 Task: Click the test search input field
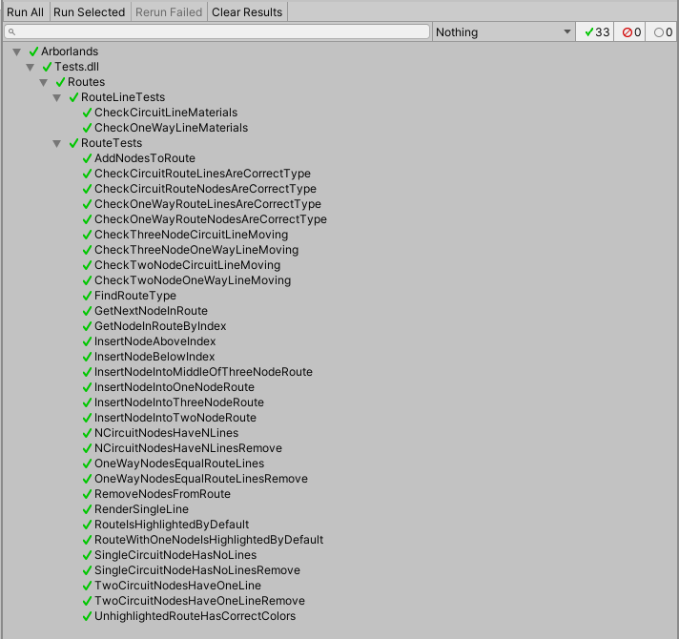[x=219, y=32]
